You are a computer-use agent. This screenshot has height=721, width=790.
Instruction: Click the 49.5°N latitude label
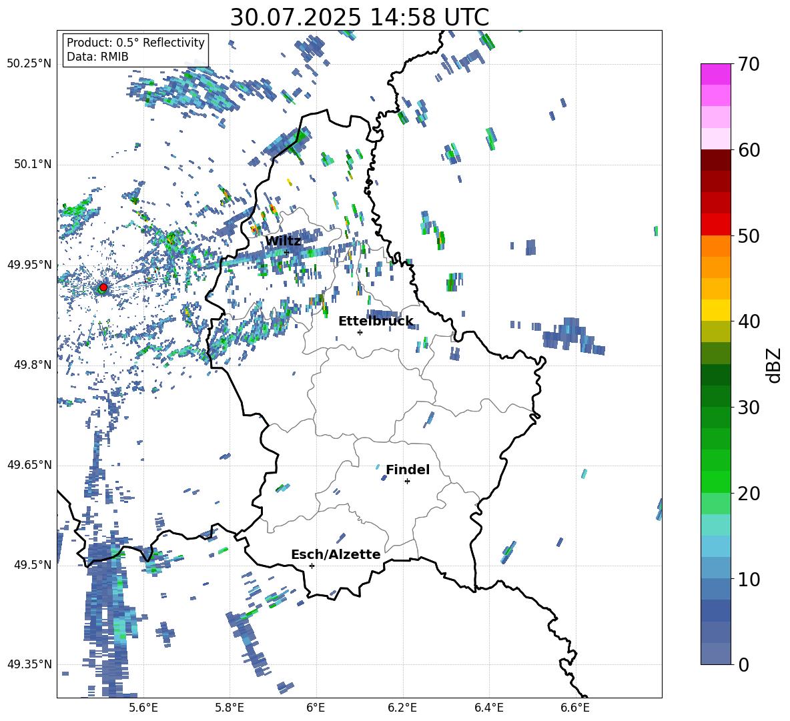(x=33, y=565)
